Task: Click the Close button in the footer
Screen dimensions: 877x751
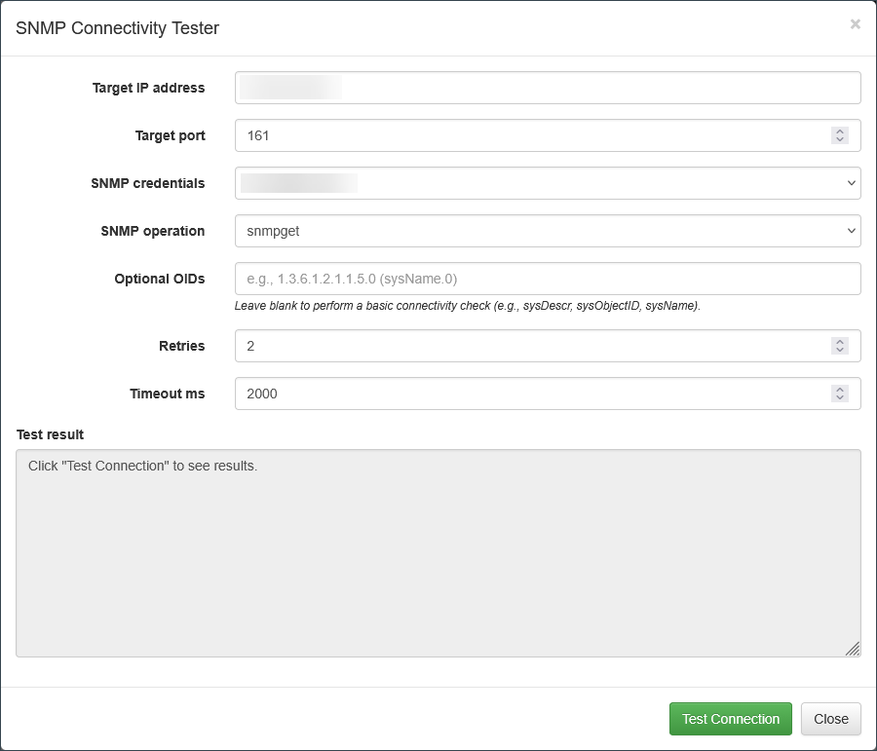Action: click(830, 719)
